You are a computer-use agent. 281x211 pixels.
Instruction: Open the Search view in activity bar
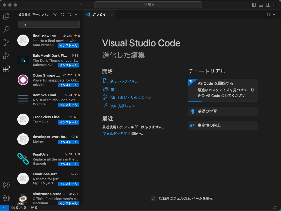coord(6,29)
